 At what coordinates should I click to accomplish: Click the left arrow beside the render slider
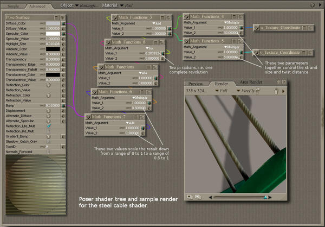pyautogui.click(x=211, y=197)
